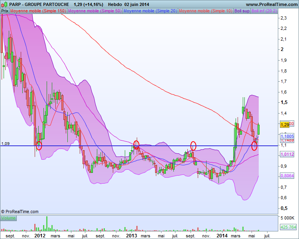Click the 2014 year label on time axis
Image resolution: width=299 pixels, height=239 pixels.
(x=222, y=235)
